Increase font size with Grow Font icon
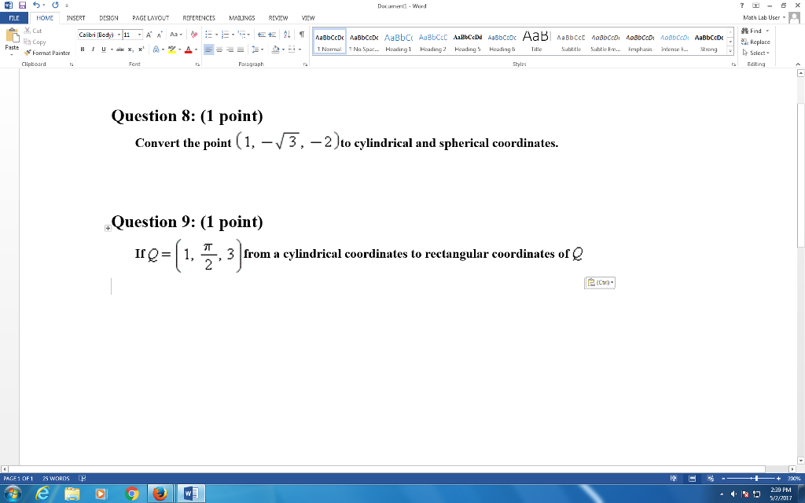The image size is (805, 503). 149,35
